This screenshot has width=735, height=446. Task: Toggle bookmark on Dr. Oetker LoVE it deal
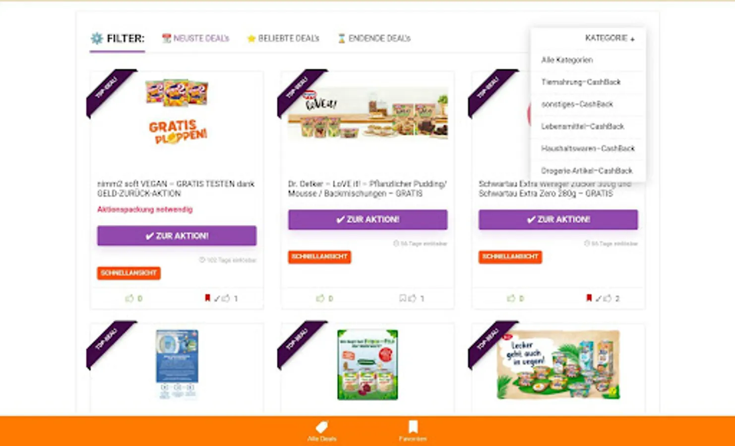click(403, 298)
